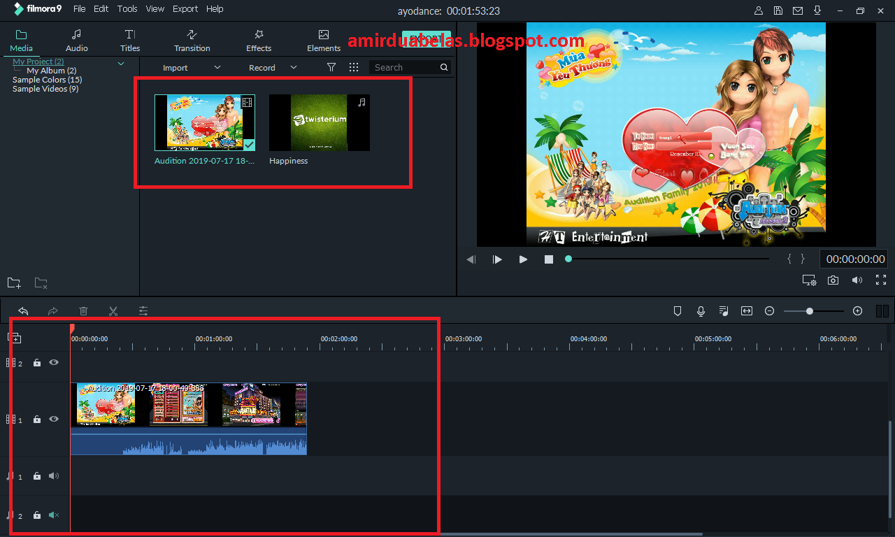This screenshot has height=537, width=895.
Task: Switch to the Audio tab
Action: coord(77,41)
